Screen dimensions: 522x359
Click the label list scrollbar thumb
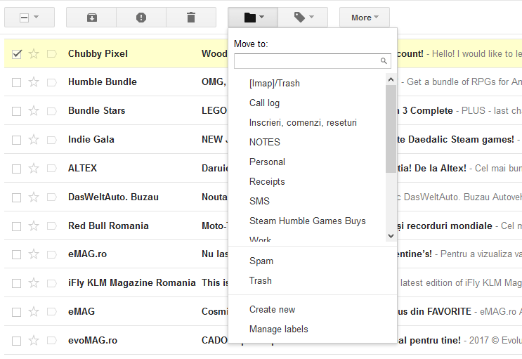point(391,129)
